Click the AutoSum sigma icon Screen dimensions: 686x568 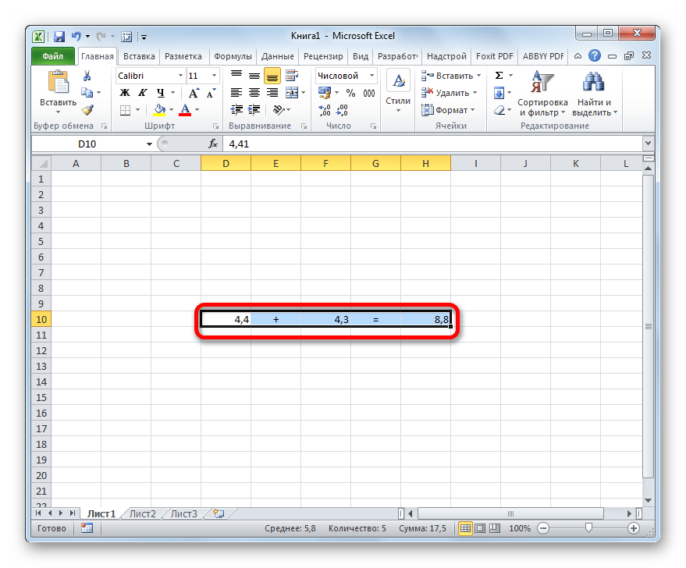coord(499,76)
